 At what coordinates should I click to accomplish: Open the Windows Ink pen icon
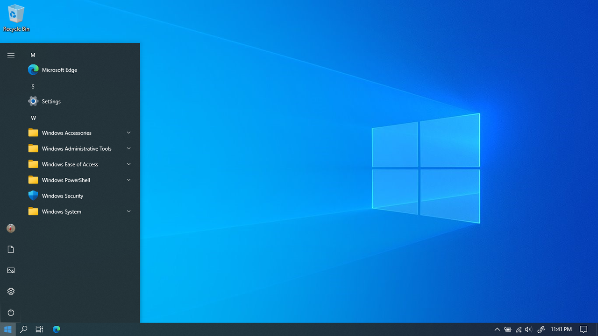541,329
